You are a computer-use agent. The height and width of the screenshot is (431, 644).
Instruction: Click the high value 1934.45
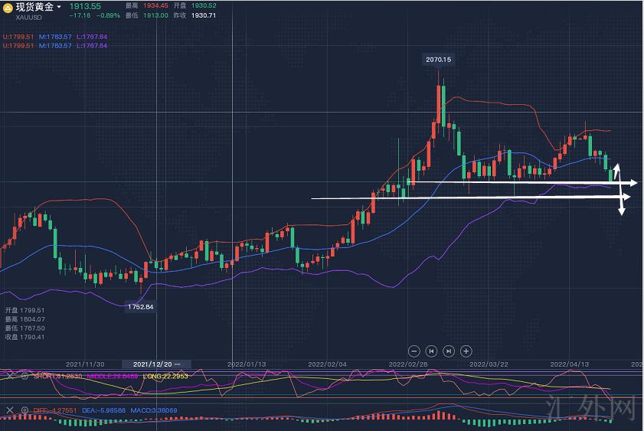(x=155, y=5)
